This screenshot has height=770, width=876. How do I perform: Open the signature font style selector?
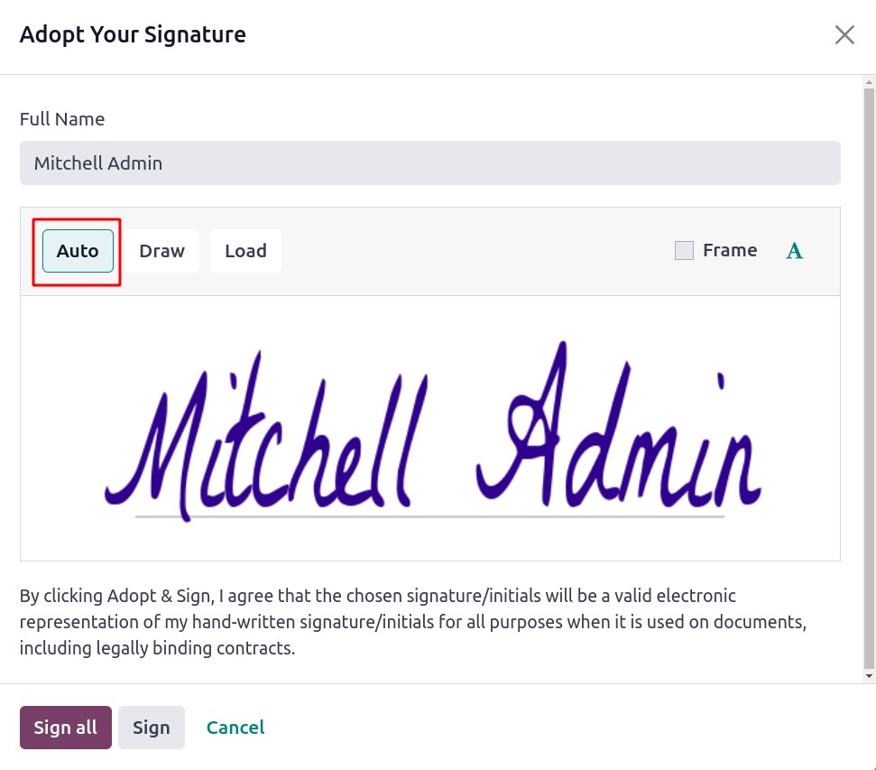[795, 251]
